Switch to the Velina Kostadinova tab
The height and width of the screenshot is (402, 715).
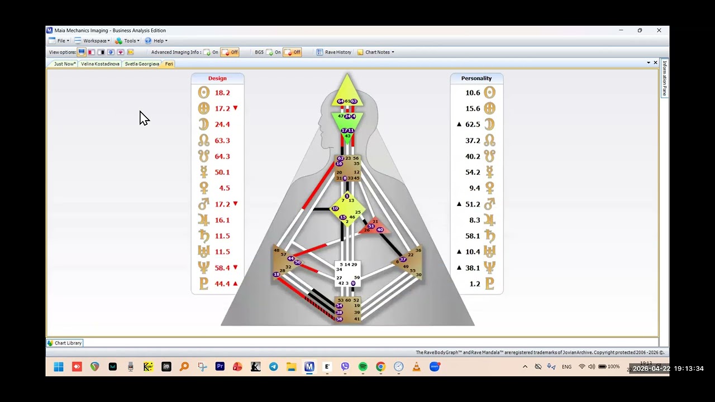[x=100, y=64]
